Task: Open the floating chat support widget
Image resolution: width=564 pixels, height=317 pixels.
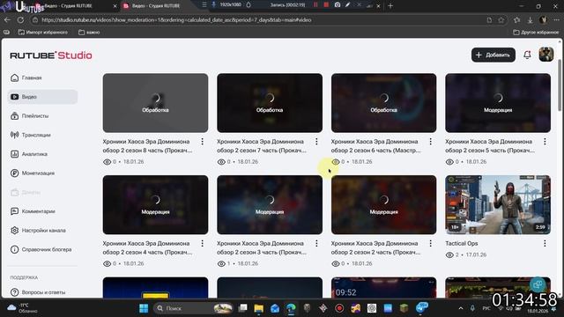Action: 538,284
